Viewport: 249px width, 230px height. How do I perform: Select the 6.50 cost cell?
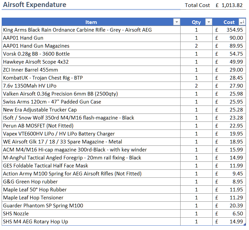point(229,214)
